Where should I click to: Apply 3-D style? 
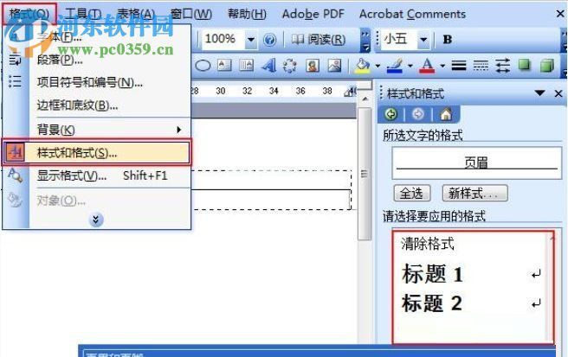click(547, 66)
